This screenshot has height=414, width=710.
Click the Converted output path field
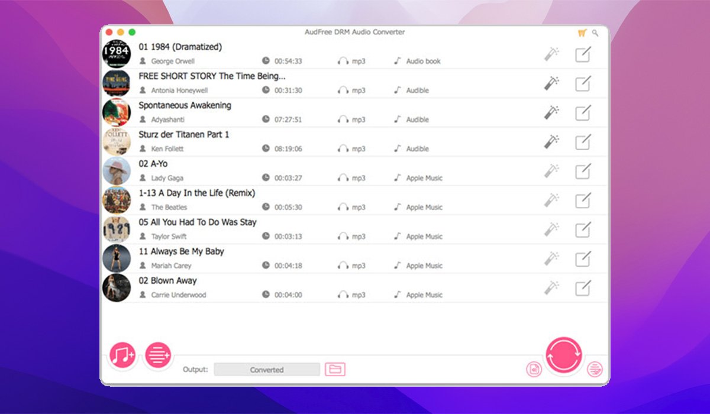coord(266,370)
